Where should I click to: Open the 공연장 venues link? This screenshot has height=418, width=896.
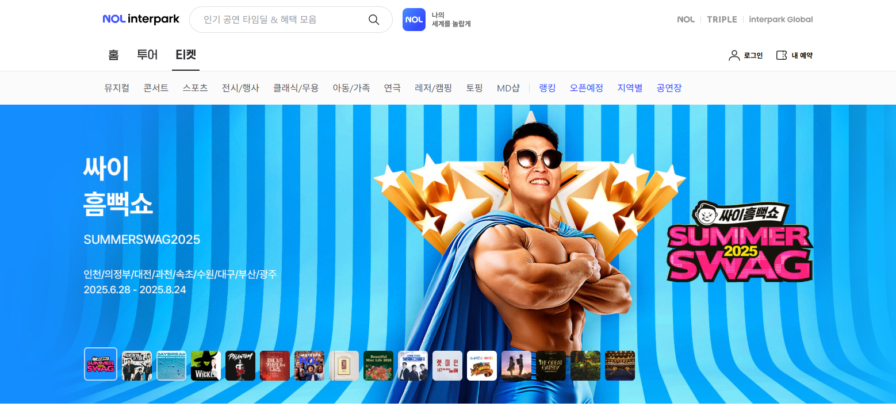click(669, 88)
